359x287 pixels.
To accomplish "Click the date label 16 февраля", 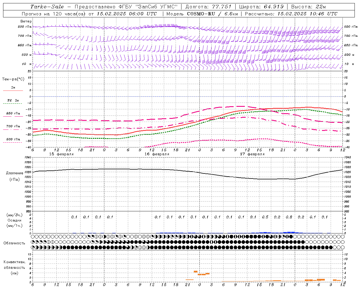I will click(x=157, y=154).
